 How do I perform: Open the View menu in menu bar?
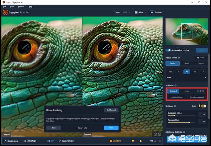point(12,7)
